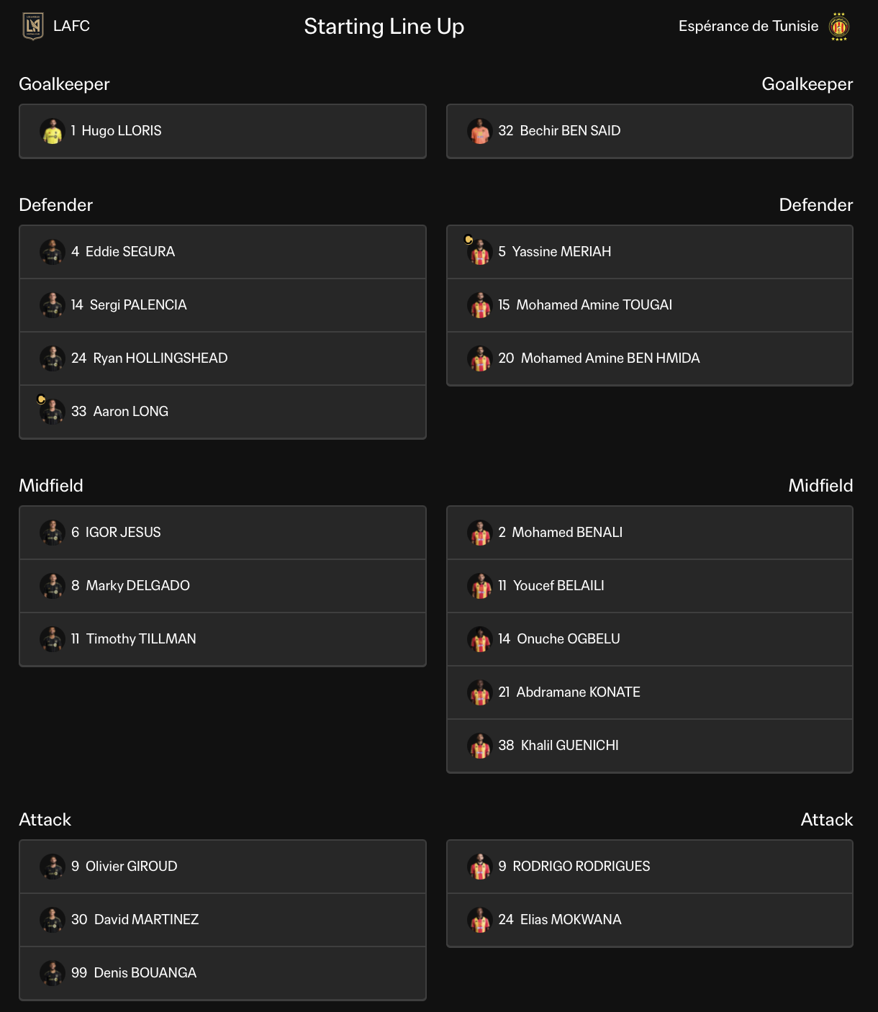Click the captain badge on Yassine Meriah
The height and width of the screenshot is (1012, 878).
click(469, 240)
